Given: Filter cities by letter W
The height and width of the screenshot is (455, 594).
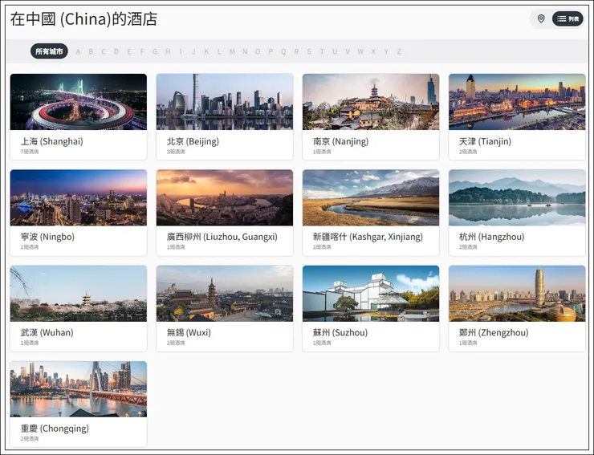Looking at the screenshot, I should (x=360, y=51).
